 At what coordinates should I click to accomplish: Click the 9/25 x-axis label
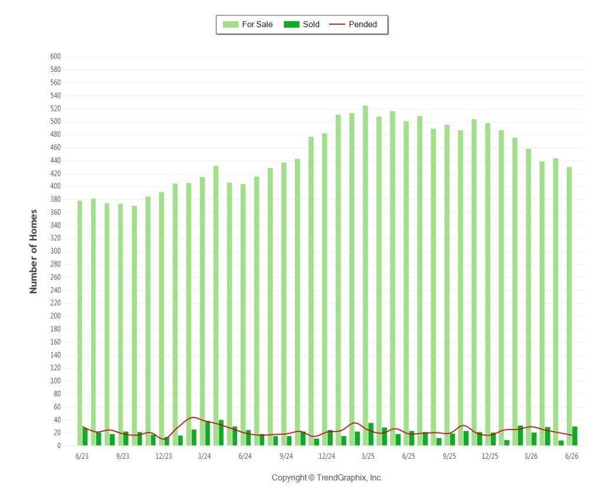(449, 456)
